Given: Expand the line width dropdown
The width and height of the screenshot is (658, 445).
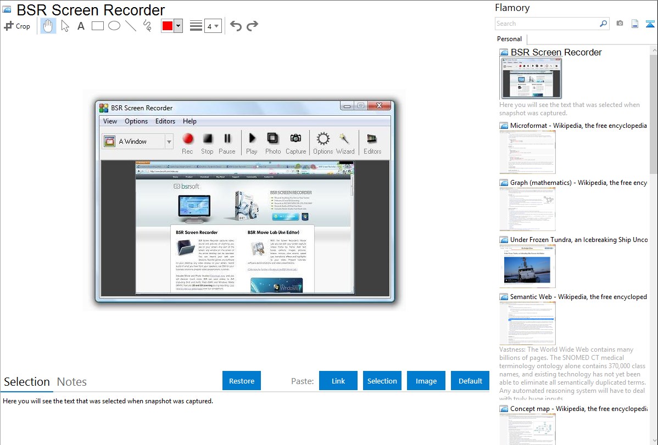Looking at the screenshot, I should [x=213, y=26].
